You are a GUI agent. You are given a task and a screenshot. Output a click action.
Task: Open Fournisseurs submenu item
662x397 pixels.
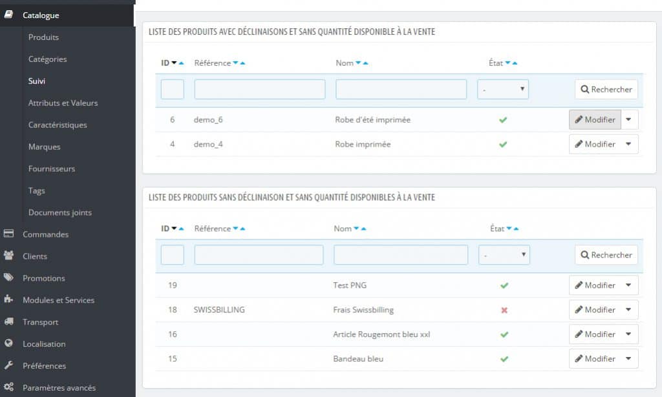click(52, 168)
